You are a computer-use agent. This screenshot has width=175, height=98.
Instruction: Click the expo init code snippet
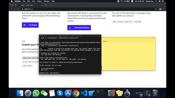(x=30, y=58)
